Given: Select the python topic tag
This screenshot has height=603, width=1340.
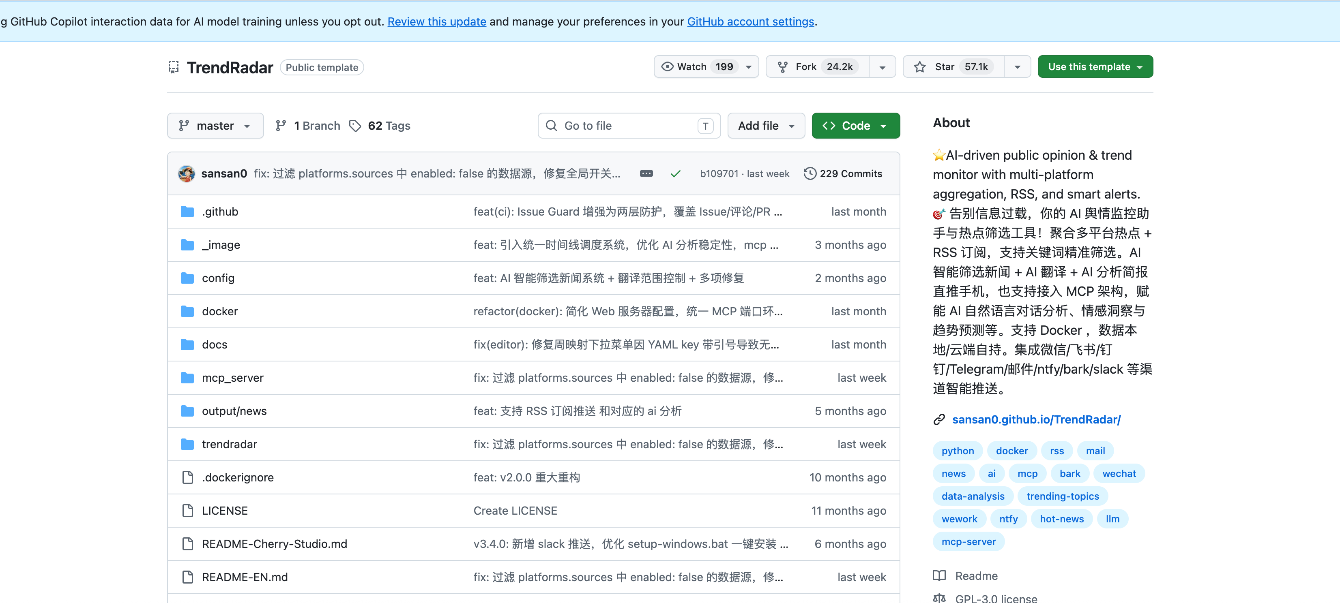Looking at the screenshot, I should point(958,451).
